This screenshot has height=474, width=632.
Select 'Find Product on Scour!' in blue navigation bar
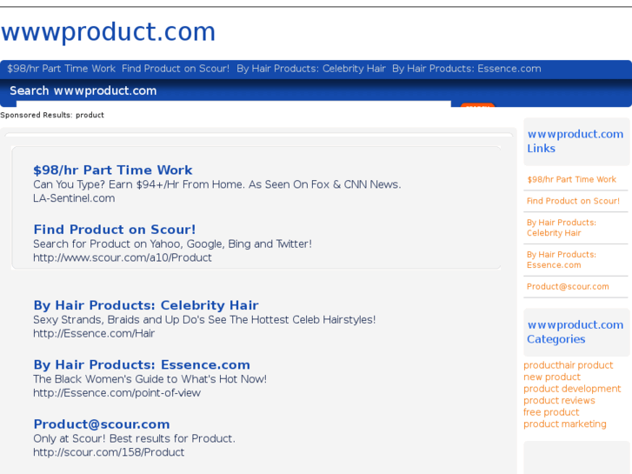tap(176, 69)
